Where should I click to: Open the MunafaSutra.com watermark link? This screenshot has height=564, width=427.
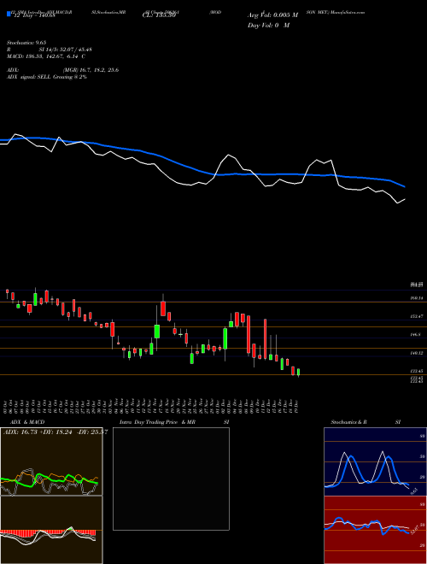point(348,12)
